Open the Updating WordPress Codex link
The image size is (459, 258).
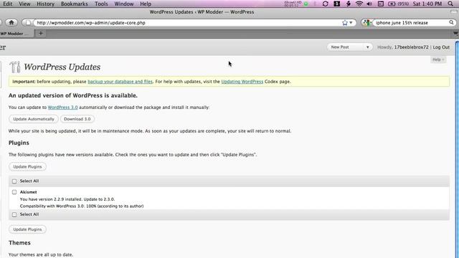242,82
